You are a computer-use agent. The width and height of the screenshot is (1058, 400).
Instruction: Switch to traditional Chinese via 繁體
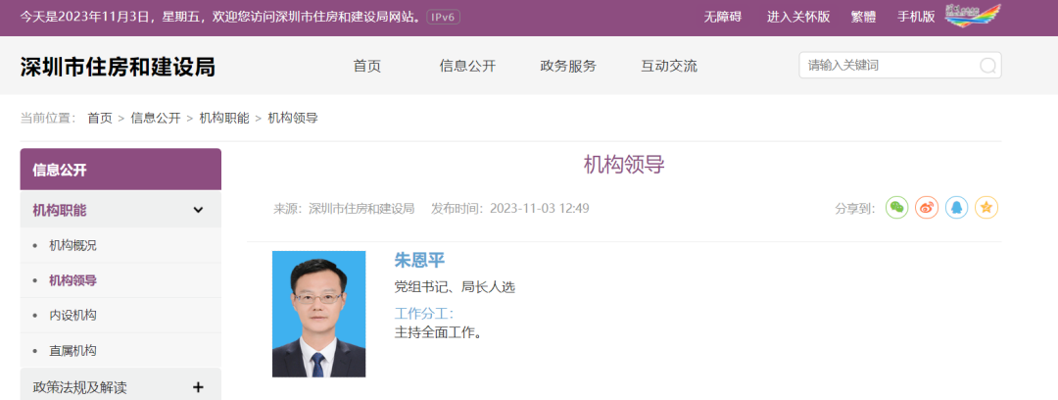pyautogui.click(x=863, y=17)
